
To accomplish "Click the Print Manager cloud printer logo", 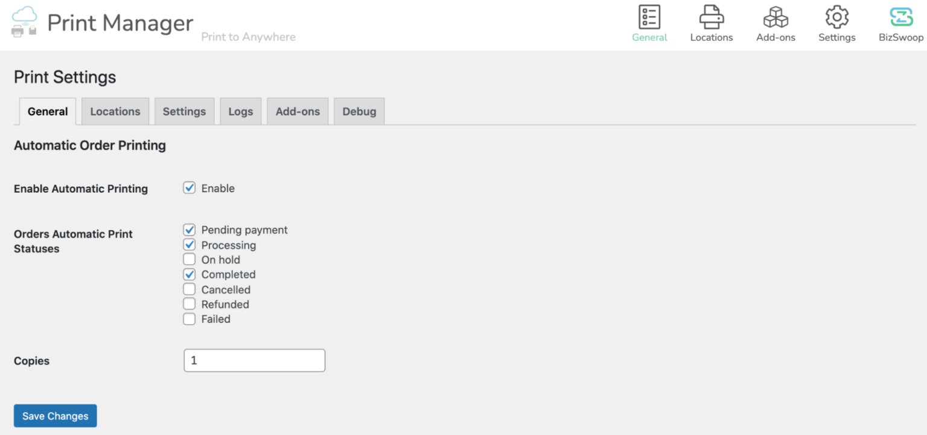I will pyautogui.click(x=24, y=23).
